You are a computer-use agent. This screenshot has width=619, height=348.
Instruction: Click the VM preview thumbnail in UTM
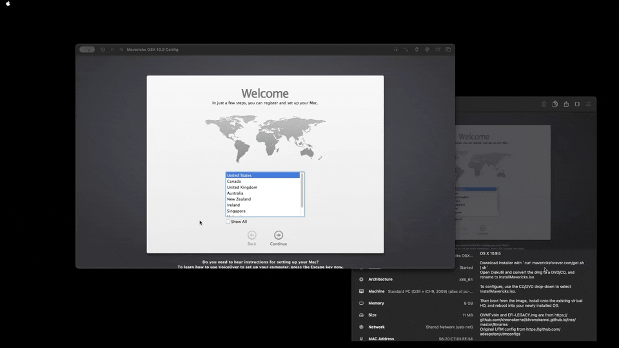click(503, 182)
